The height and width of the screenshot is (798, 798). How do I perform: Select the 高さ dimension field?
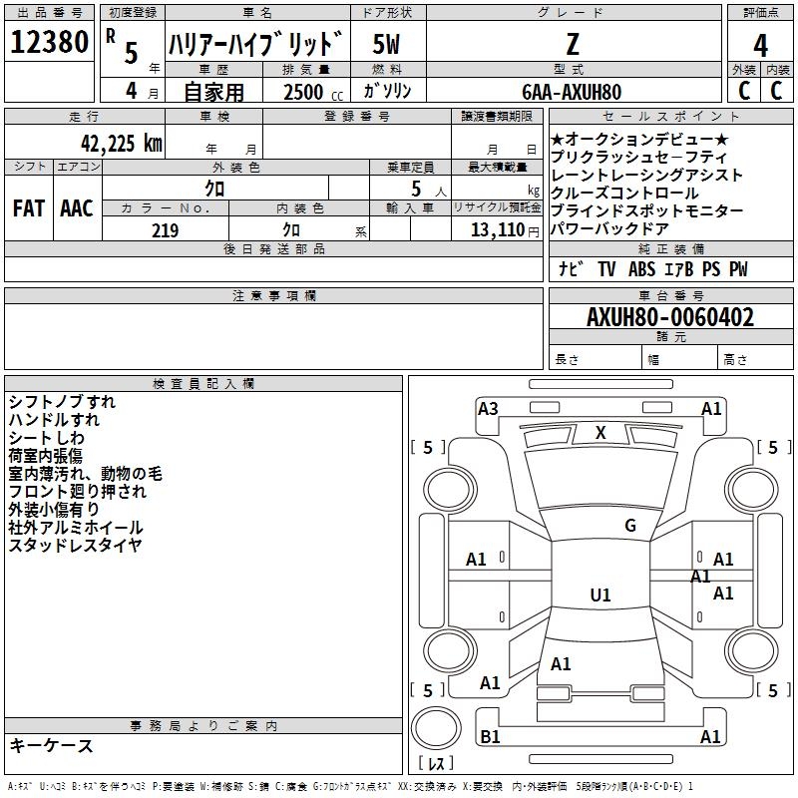click(x=756, y=357)
